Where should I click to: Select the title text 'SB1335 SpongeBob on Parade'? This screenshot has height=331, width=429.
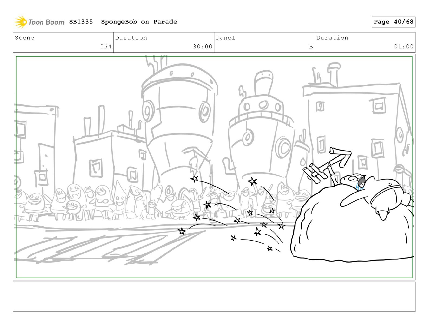tap(123, 22)
